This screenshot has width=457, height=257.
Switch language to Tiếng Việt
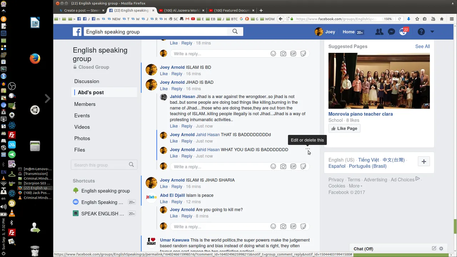point(368,160)
